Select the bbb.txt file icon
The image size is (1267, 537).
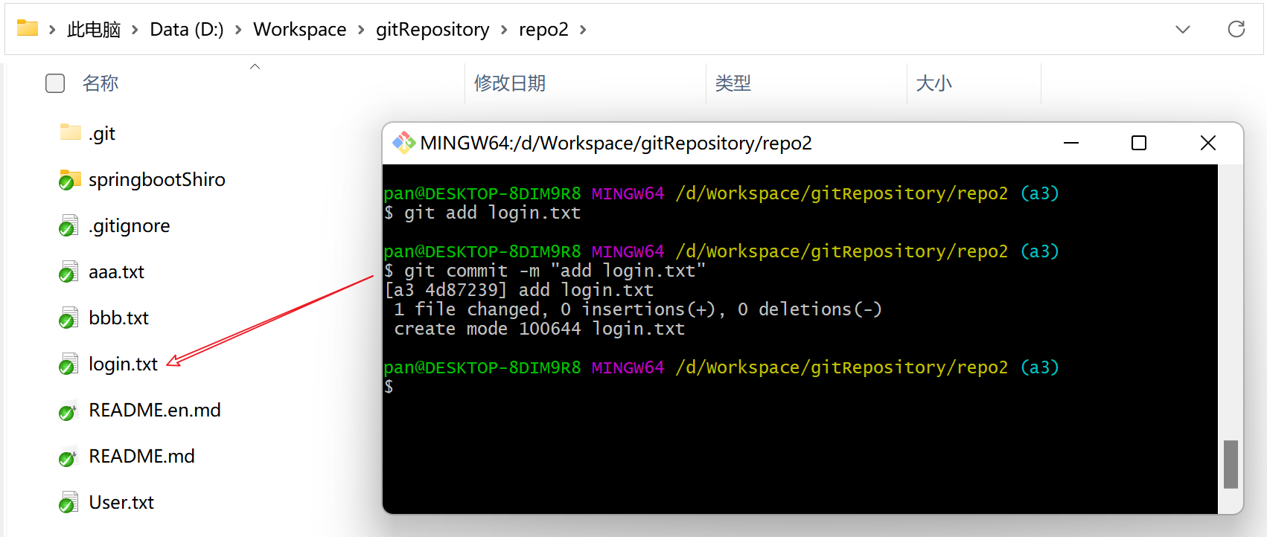pos(68,318)
